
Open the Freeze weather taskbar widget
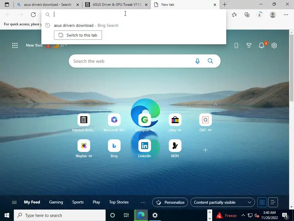coord(226,215)
